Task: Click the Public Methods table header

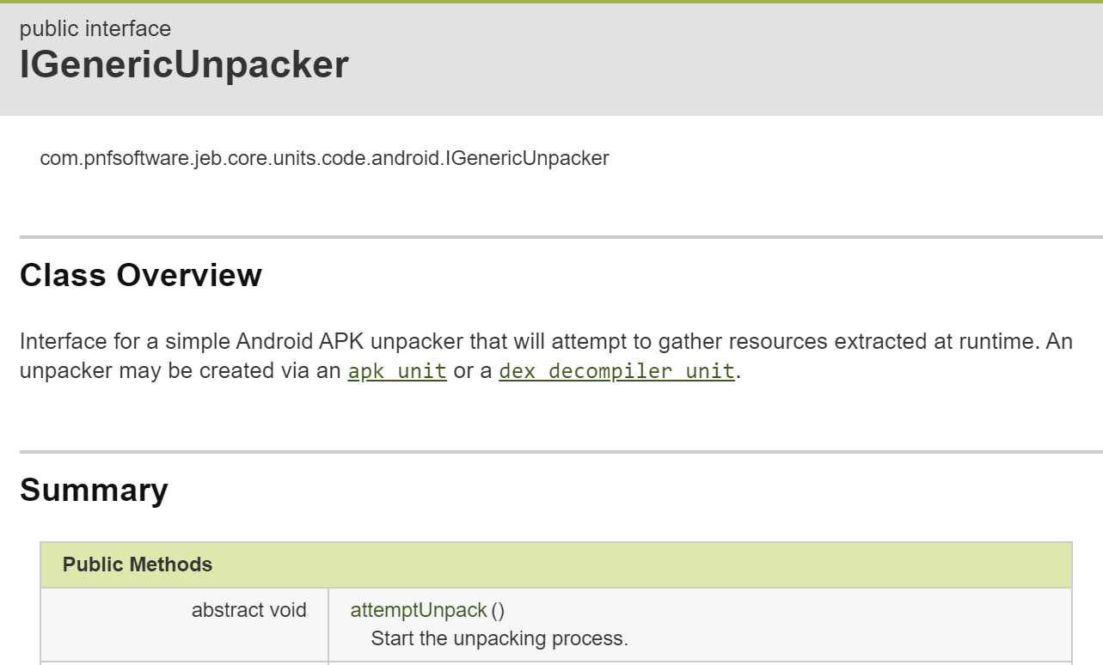Action: [556, 564]
